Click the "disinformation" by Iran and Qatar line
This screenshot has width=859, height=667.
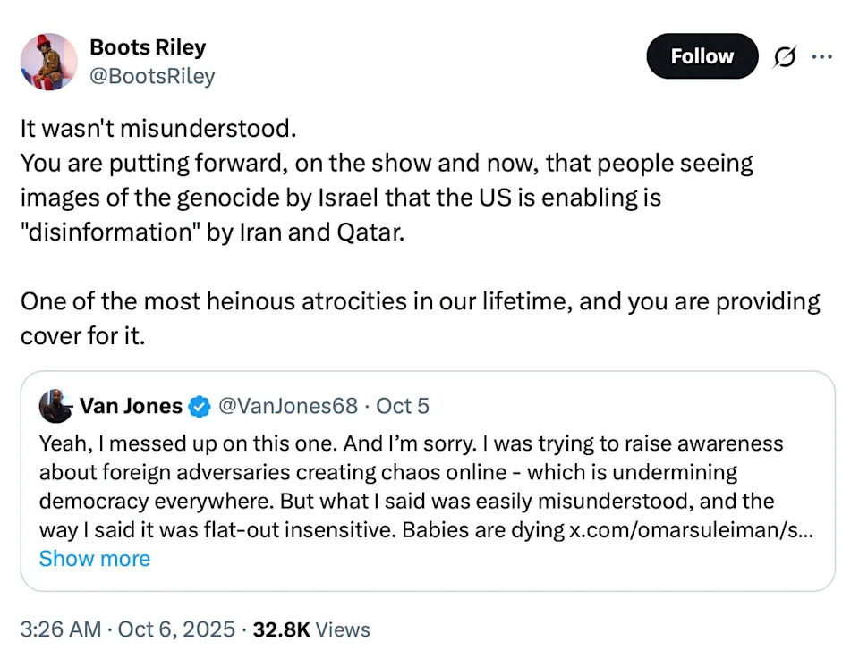(214, 231)
